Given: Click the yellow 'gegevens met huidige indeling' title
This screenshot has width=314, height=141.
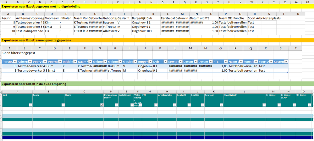Looking at the screenshot, I should (x=41, y=6).
